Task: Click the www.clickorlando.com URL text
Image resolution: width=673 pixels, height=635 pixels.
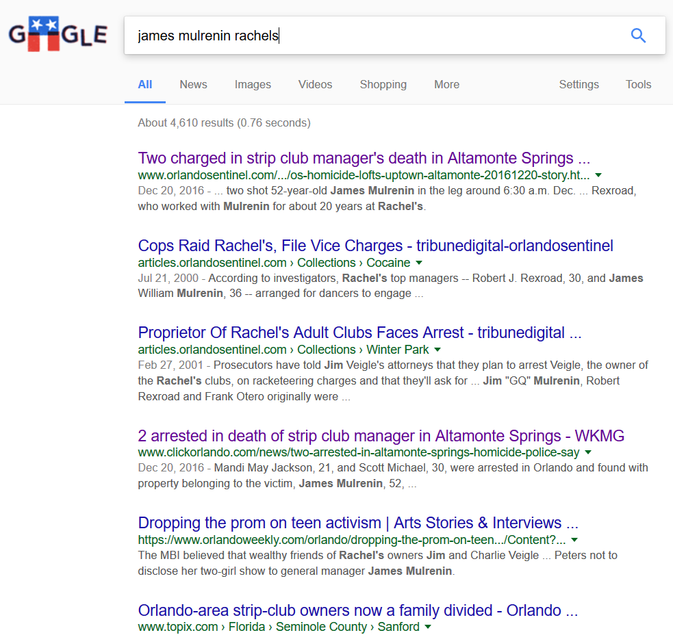Action: click(358, 452)
